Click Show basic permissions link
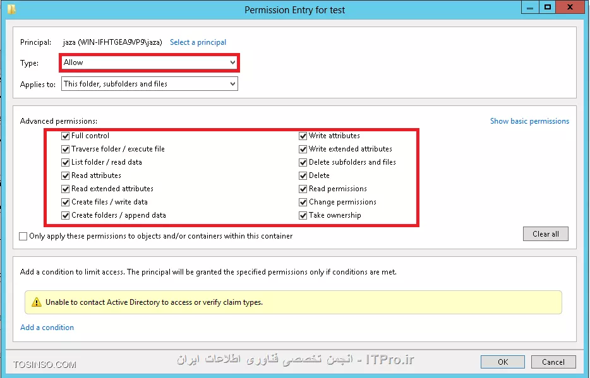590x378 pixels. pyautogui.click(x=529, y=121)
